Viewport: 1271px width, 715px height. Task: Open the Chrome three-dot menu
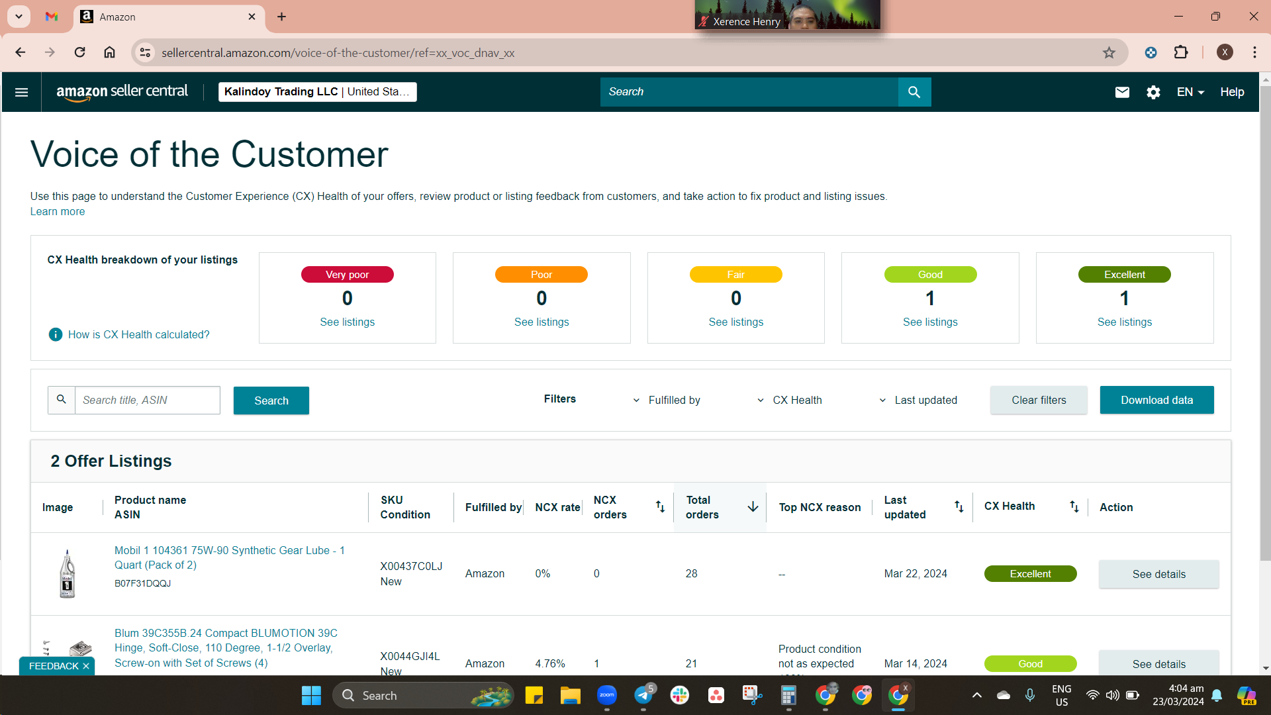[1254, 52]
